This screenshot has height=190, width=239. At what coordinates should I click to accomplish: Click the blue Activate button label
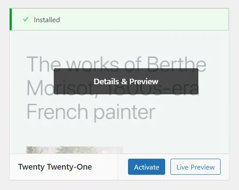pyautogui.click(x=146, y=167)
